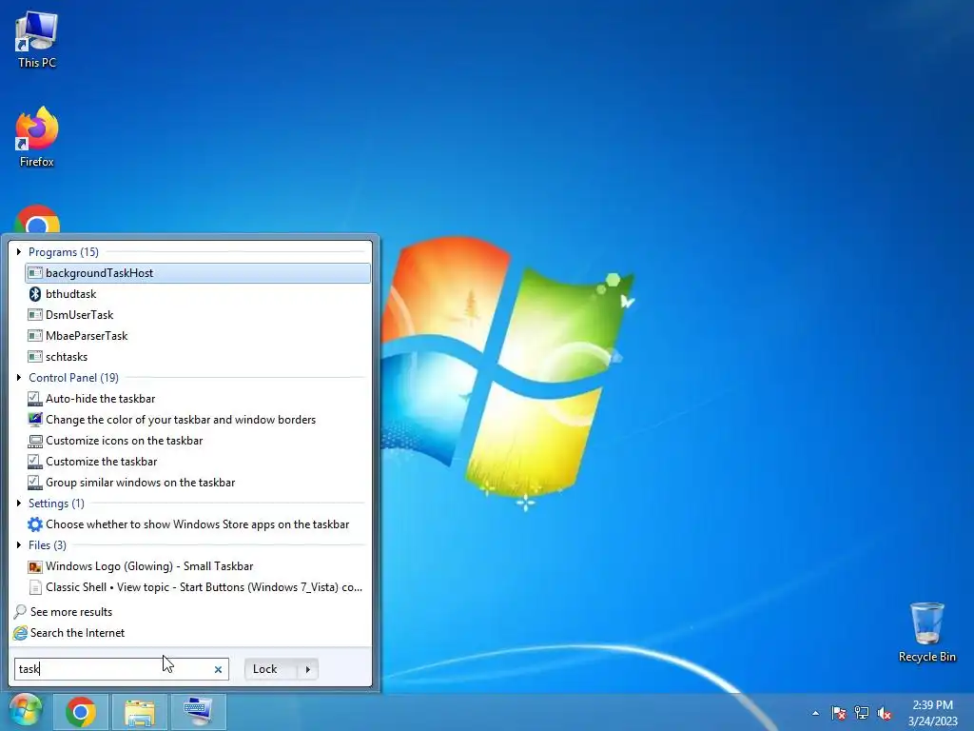Open the This PC desktop icon

37,40
